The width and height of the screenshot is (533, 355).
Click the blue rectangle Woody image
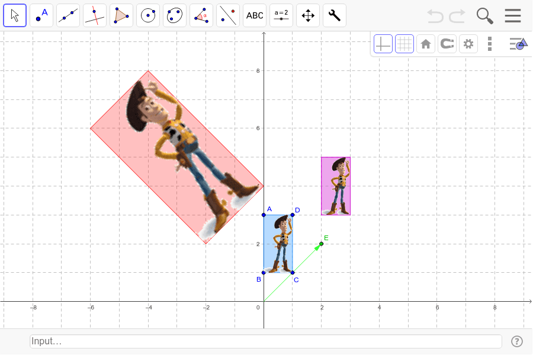tap(278, 244)
